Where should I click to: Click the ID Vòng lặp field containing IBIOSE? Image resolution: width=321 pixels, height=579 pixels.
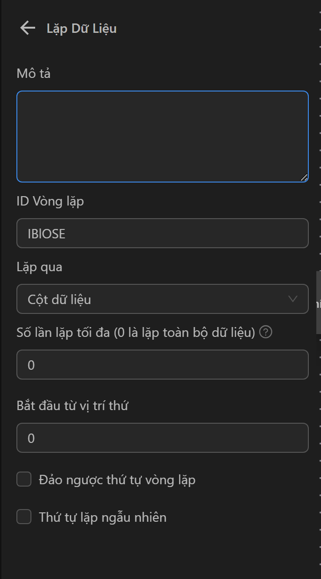click(162, 233)
